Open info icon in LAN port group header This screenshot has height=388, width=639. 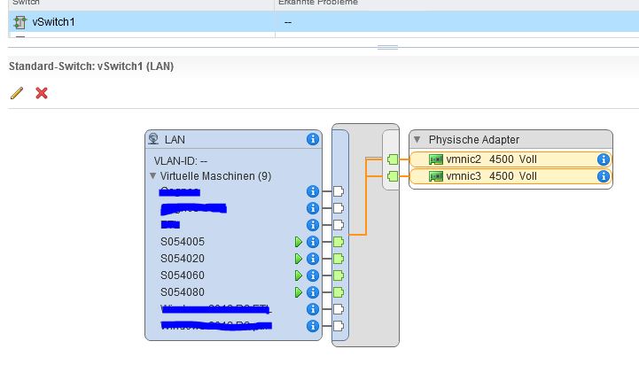[x=312, y=139]
